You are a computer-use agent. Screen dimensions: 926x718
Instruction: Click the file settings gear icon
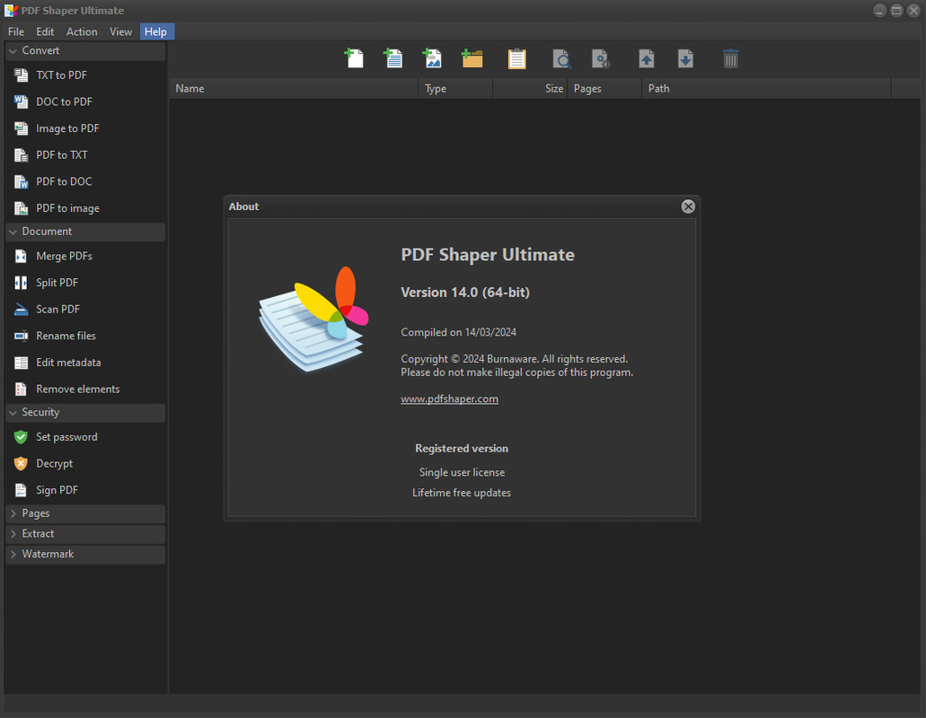tap(601, 58)
